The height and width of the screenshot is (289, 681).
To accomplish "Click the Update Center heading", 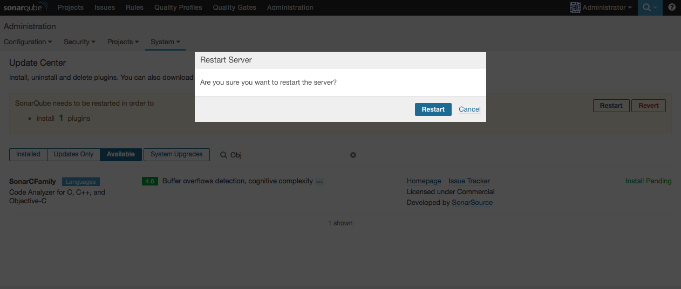I will point(38,63).
